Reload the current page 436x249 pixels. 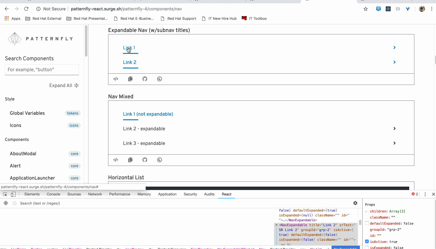(26, 9)
